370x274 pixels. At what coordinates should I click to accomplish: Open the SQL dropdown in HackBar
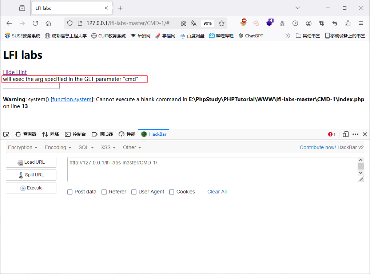(x=85, y=147)
